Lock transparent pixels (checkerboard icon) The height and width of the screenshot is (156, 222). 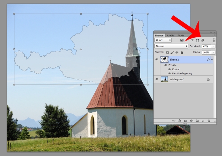click(x=167, y=53)
